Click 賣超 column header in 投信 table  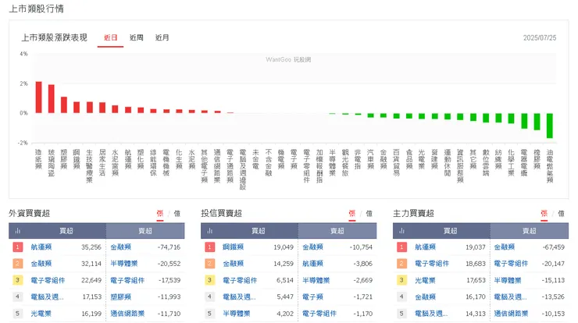point(337,231)
